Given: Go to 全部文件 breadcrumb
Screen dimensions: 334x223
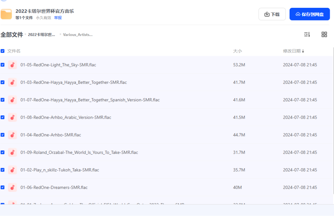Looking at the screenshot, I should [12, 35].
